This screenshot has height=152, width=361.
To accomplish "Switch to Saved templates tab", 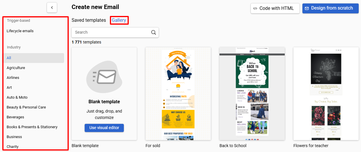I will coord(89,20).
